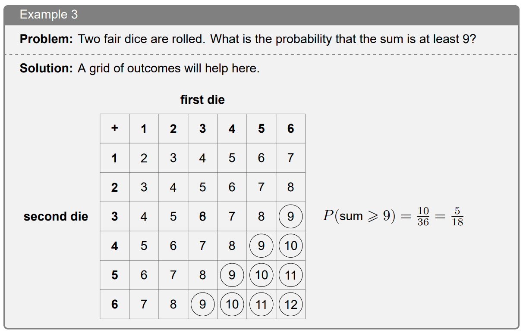The height and width of the screenshot is (333, 523).
Task: Click the simplified fraction 5/18
Action: tap(457, 216)
